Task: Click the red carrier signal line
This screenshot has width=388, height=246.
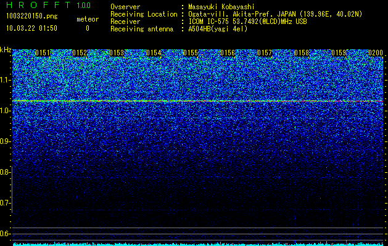Action: pyautogui.click(x=197, y=101)
